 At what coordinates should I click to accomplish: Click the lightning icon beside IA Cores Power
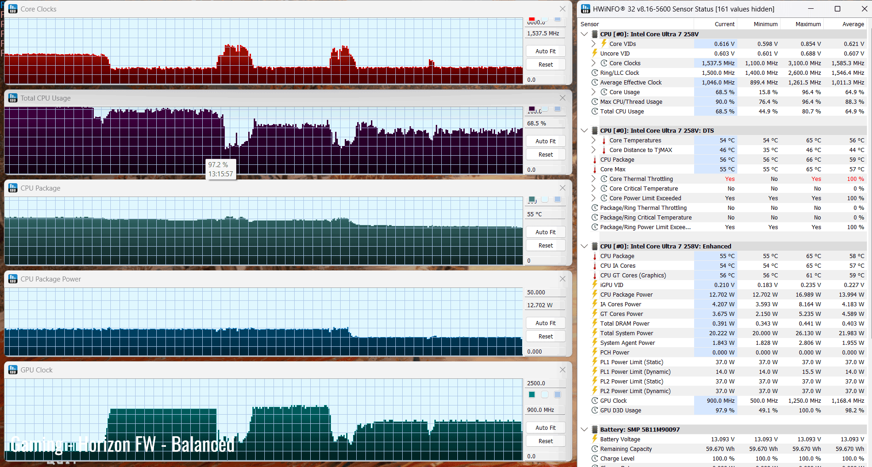[x=595, y=304]
